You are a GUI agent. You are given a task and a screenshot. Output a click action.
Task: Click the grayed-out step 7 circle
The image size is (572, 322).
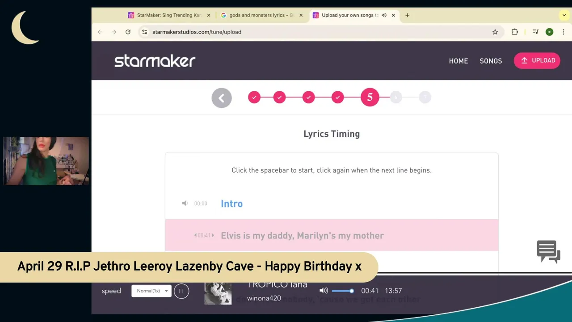click(x=425, y=97)
